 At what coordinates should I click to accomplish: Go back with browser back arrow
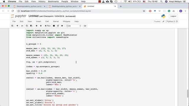tap(3, 11)
